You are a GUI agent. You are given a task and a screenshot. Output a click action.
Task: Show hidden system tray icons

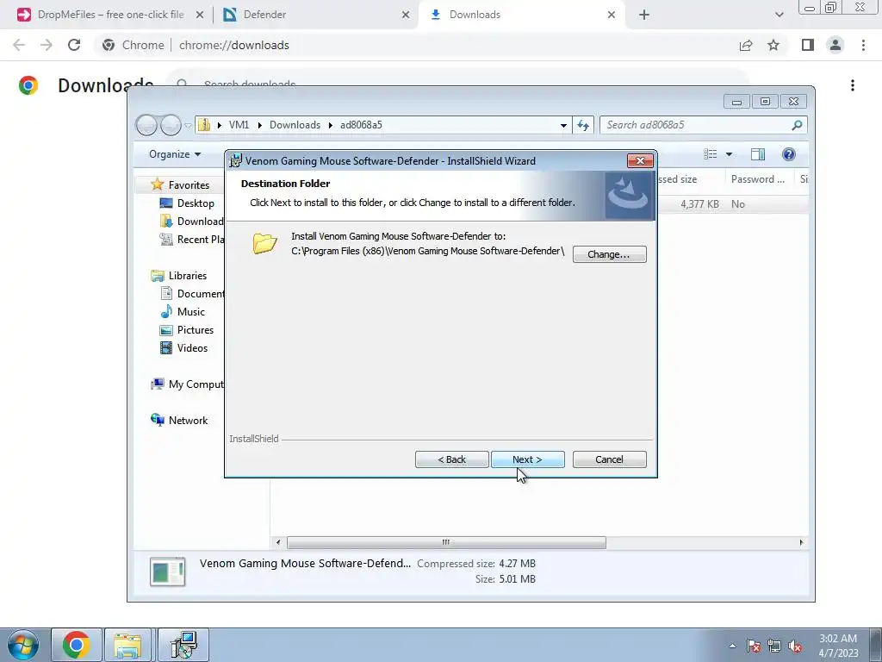732,646
